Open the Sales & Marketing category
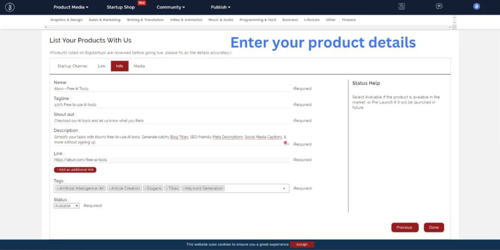This screenshot has width=500, height=250. [x=104, y=20]
